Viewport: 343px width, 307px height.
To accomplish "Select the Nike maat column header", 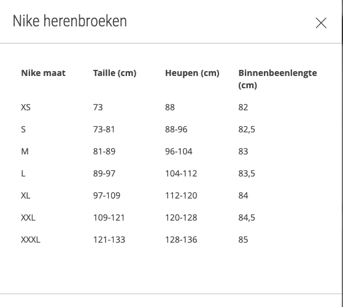I will coord(43,73).
